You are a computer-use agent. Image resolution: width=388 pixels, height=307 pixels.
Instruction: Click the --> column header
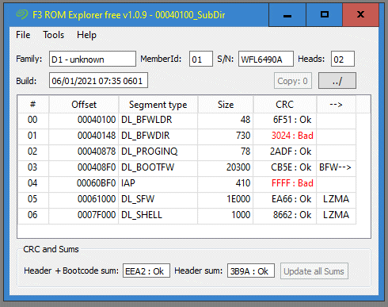click(336, 105)
